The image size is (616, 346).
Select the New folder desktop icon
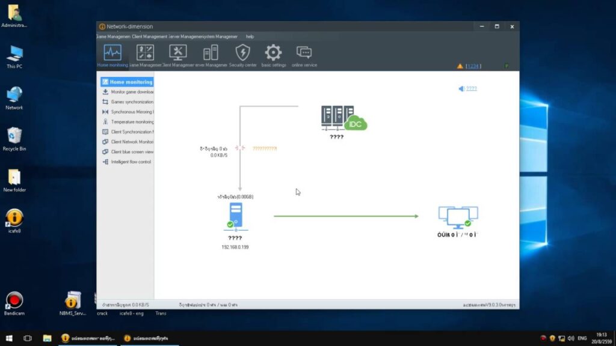(x=14, y=180)
